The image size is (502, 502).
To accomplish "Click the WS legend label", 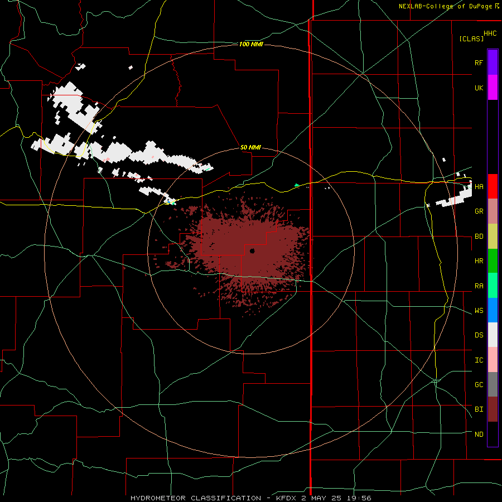I will coord(479,311).
